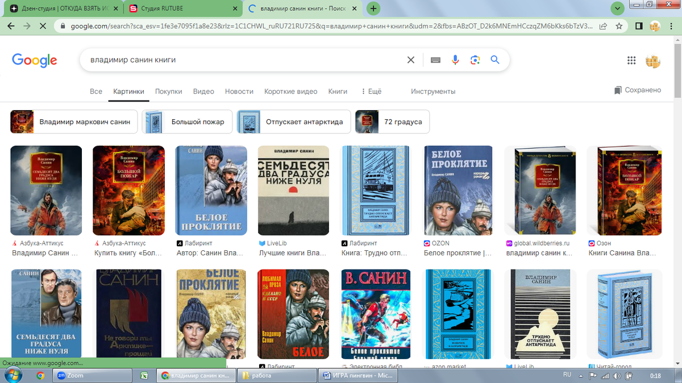Open the on-screen keyboard input tool

[x=436, y=60]
